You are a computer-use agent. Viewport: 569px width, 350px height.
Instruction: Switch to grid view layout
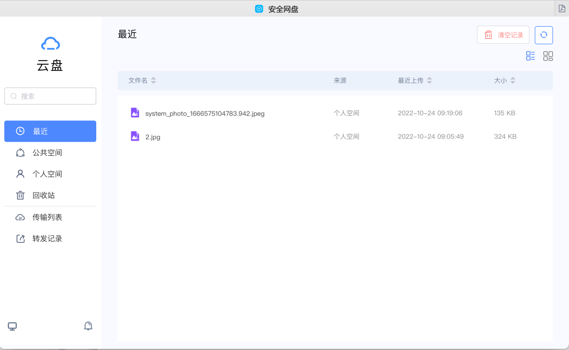point(548,56)
